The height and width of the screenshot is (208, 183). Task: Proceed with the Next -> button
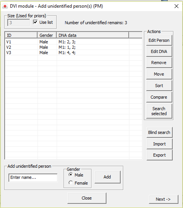163,199
